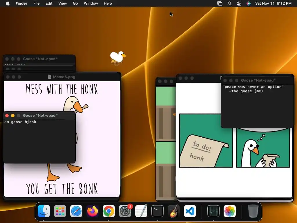Click the Apple menu logo
Viewport: 297px width, 223px height.
(x=8, y=3)
